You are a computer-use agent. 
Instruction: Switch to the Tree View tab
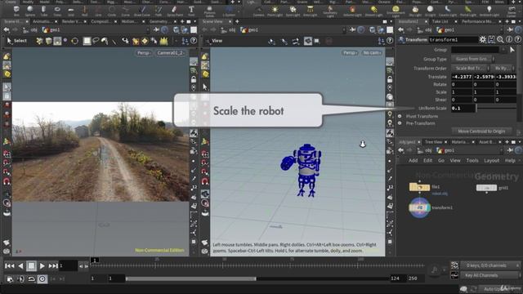click(x=433, y=142)
